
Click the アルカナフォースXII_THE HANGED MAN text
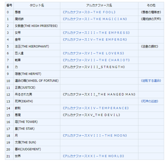pos(99,94)
